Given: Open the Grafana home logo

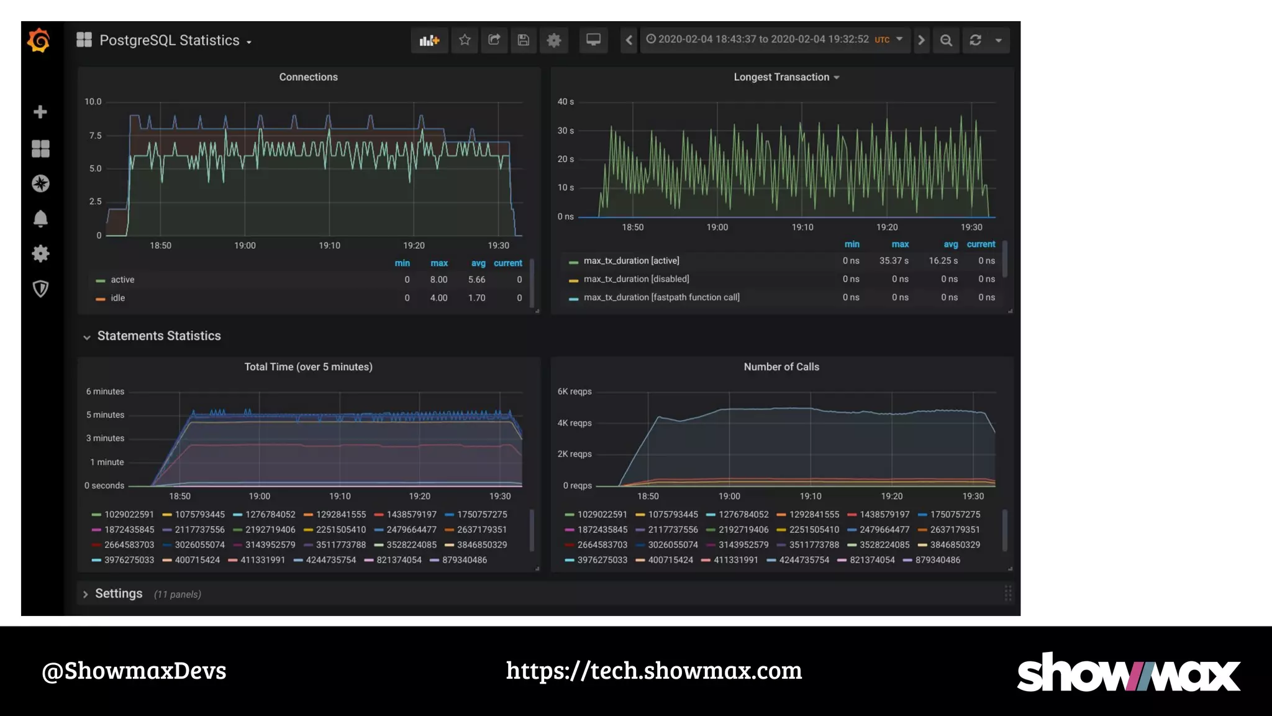Looking at the screenshot, I should 39,40.
